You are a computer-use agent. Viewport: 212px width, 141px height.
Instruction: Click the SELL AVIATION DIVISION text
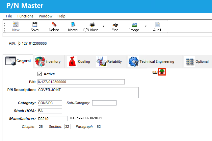click(86, 118)
